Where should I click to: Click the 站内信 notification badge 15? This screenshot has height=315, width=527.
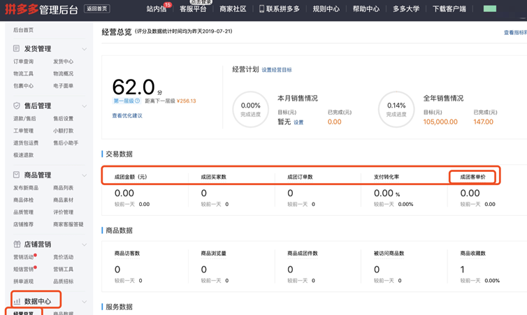pyautogui.click(x=167, y=5)
